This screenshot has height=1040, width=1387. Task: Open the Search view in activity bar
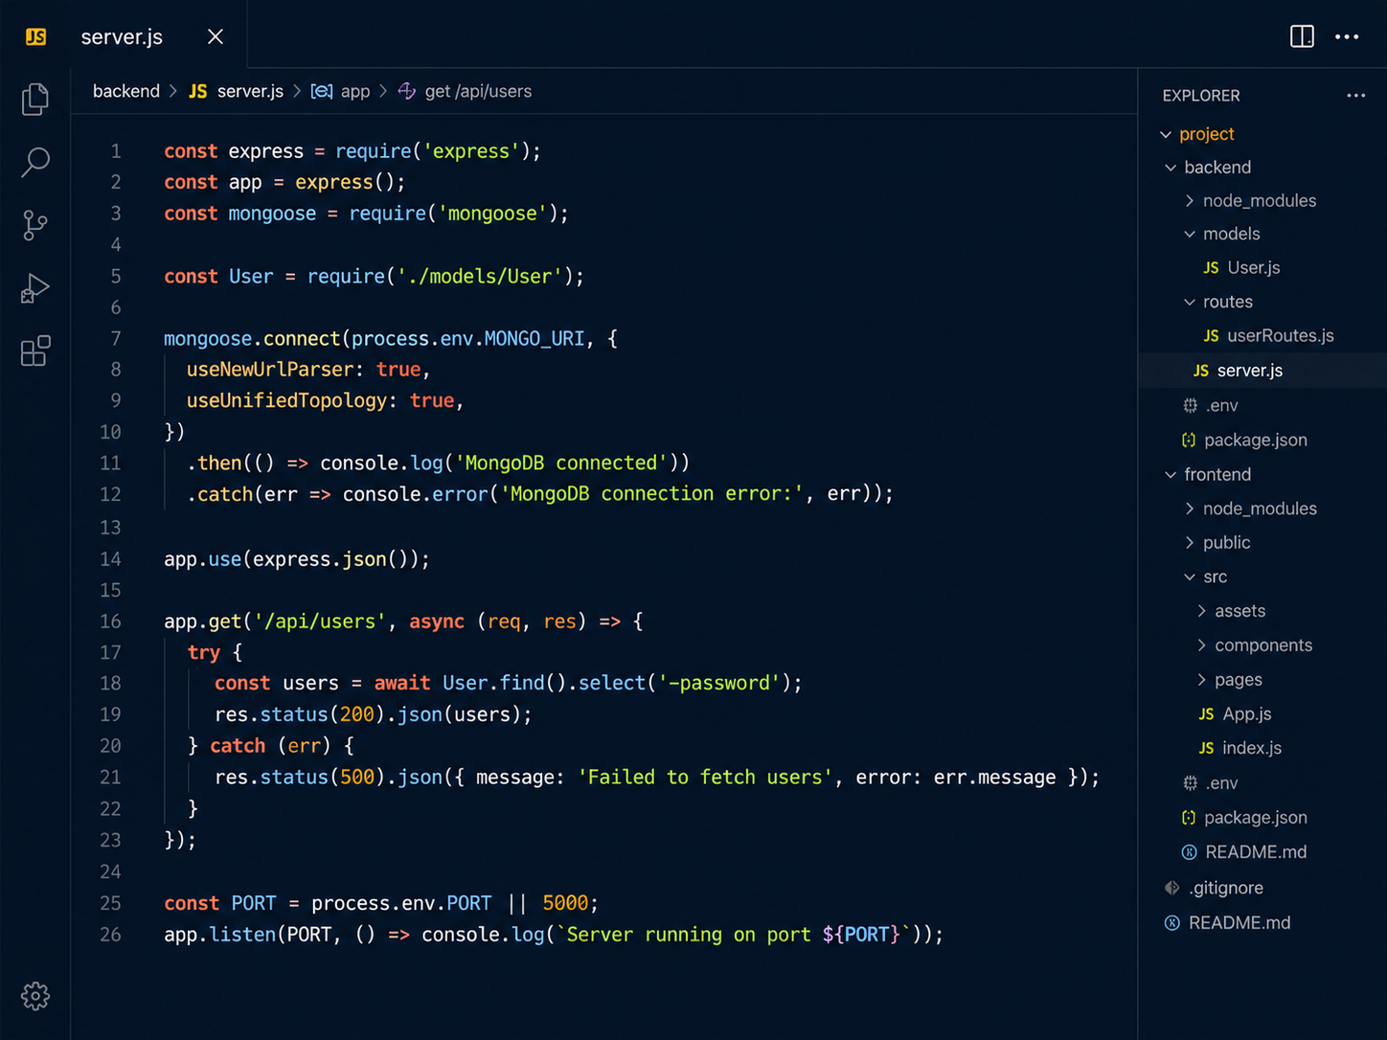click(x=35, y=162)
